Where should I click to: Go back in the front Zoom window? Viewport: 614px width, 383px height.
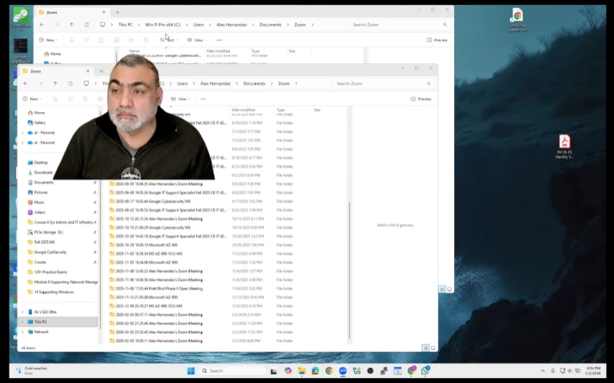[x=26, y=83]
